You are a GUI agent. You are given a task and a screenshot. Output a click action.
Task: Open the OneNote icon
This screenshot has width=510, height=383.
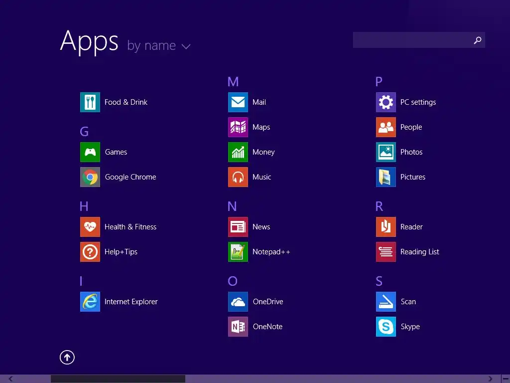click(x=238, y=327)
